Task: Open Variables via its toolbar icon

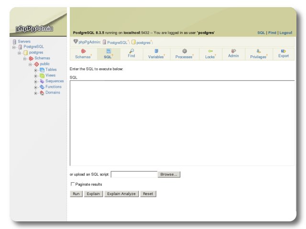Action: pyautogui.click(x=156, y=51)
